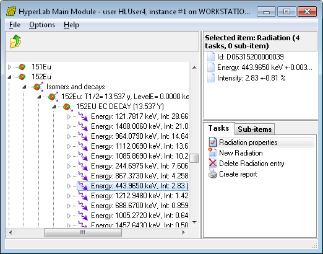Click the gamma icon of Energy 1112.0690 keV

(83, 146)
